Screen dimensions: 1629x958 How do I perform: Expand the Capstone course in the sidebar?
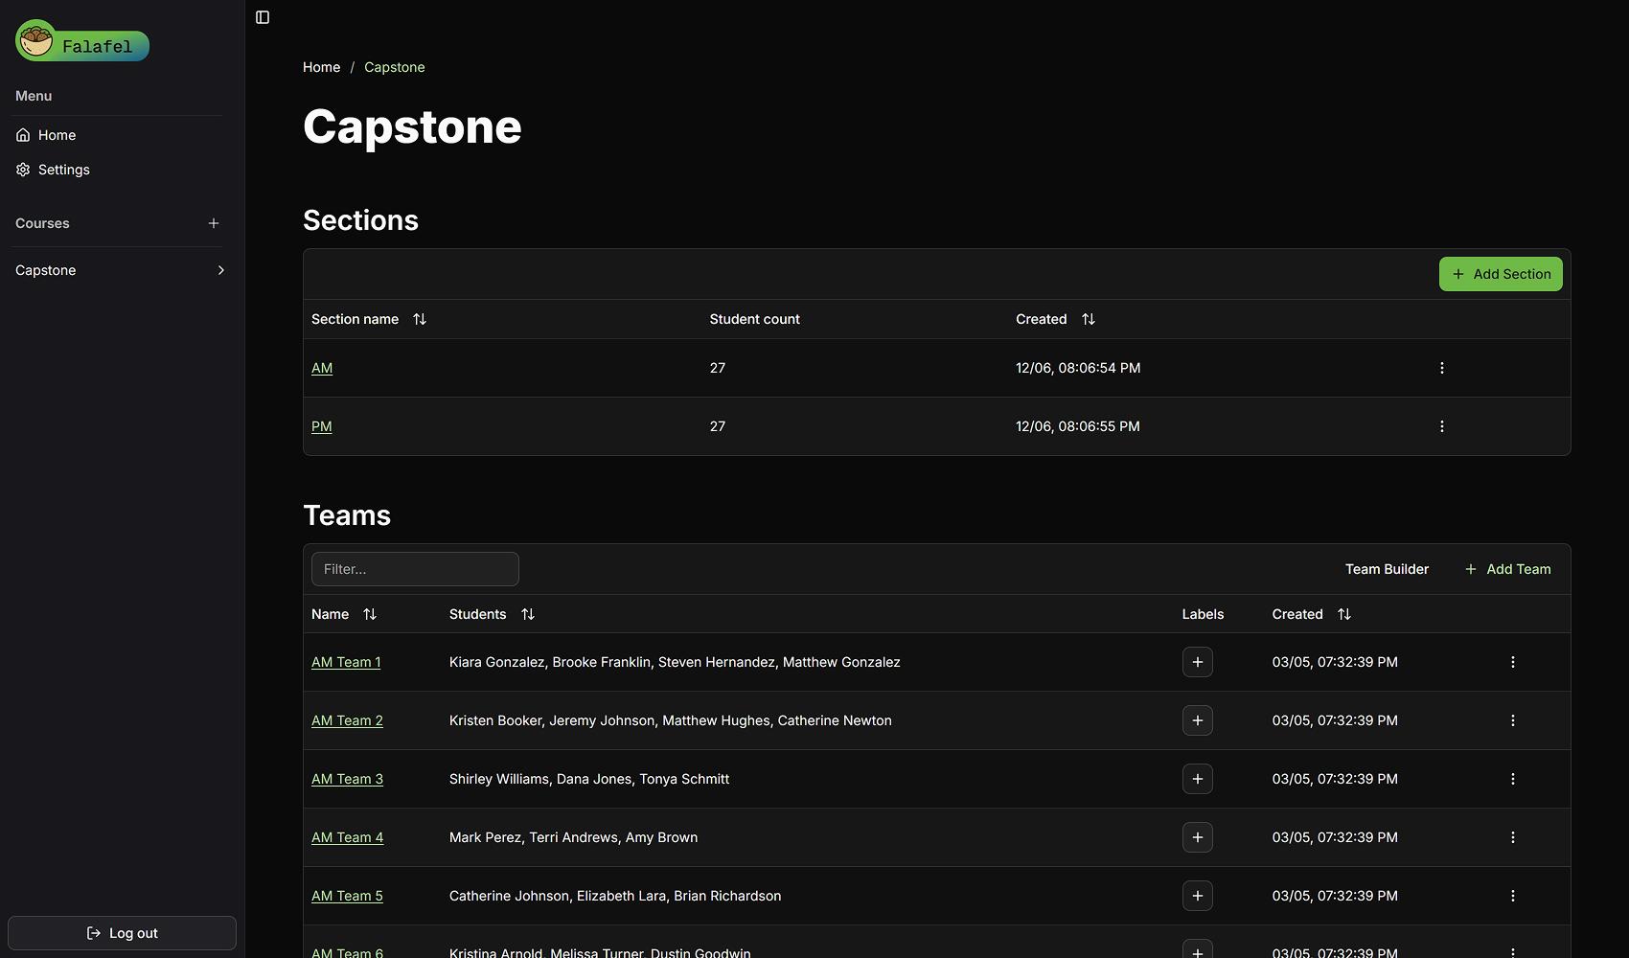pos(220,270)
